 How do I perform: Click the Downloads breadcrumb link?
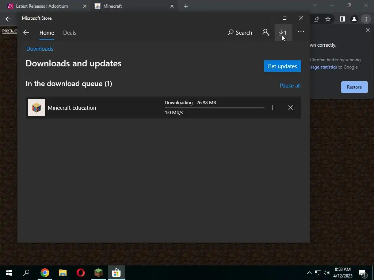click(x=40, y=49)
